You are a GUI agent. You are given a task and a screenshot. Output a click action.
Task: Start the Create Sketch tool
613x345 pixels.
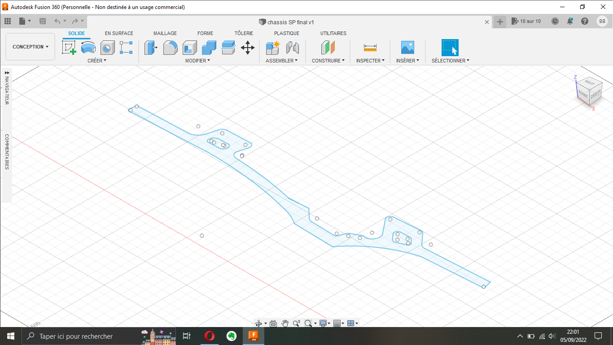click(69, 48)
